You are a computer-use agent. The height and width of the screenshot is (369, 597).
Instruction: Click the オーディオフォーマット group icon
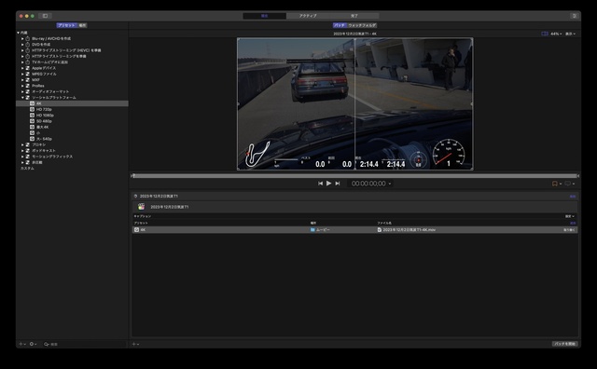(x=27, y=91)
